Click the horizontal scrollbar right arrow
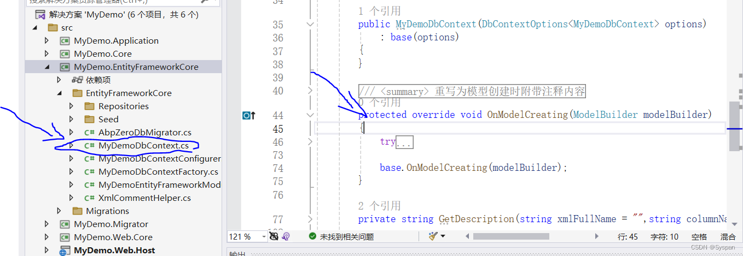743x256 pixels. click(x=597, y=236)
